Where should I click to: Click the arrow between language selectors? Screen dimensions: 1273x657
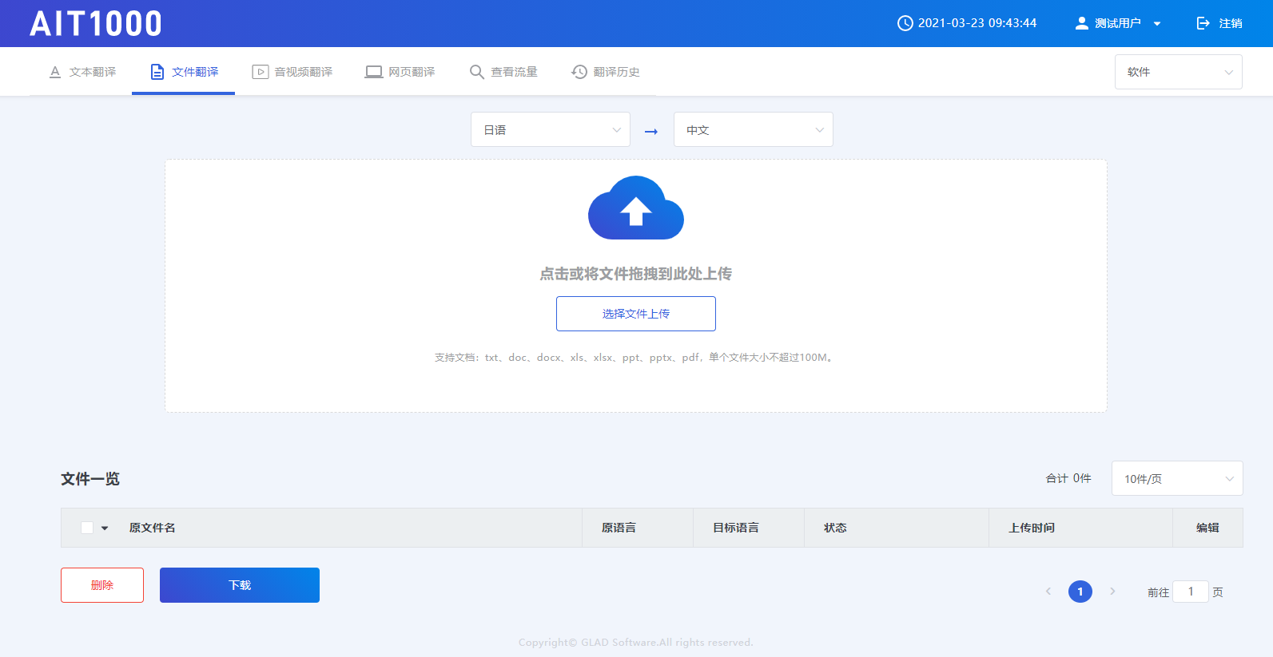(x=651, y=131)
